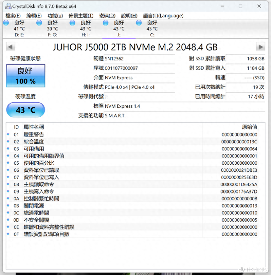Select the 序號 serial number field

click(139, 68)
